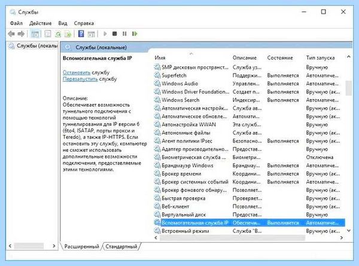Click gear icon of Windows Audio service

coord(157,84)
